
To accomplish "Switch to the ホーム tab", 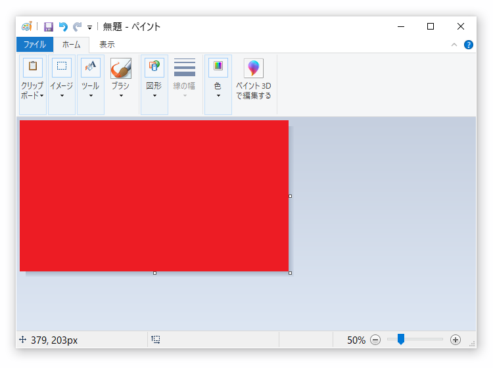I will coord(72,45).
